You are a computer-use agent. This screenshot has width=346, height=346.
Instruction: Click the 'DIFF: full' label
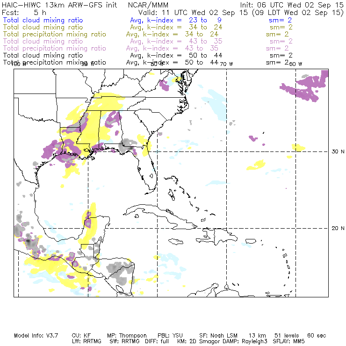tap(157, 341)
